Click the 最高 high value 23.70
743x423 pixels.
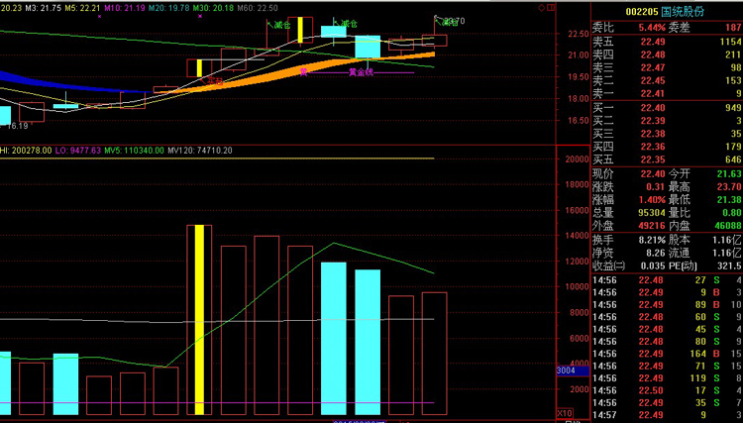[729, 187]
